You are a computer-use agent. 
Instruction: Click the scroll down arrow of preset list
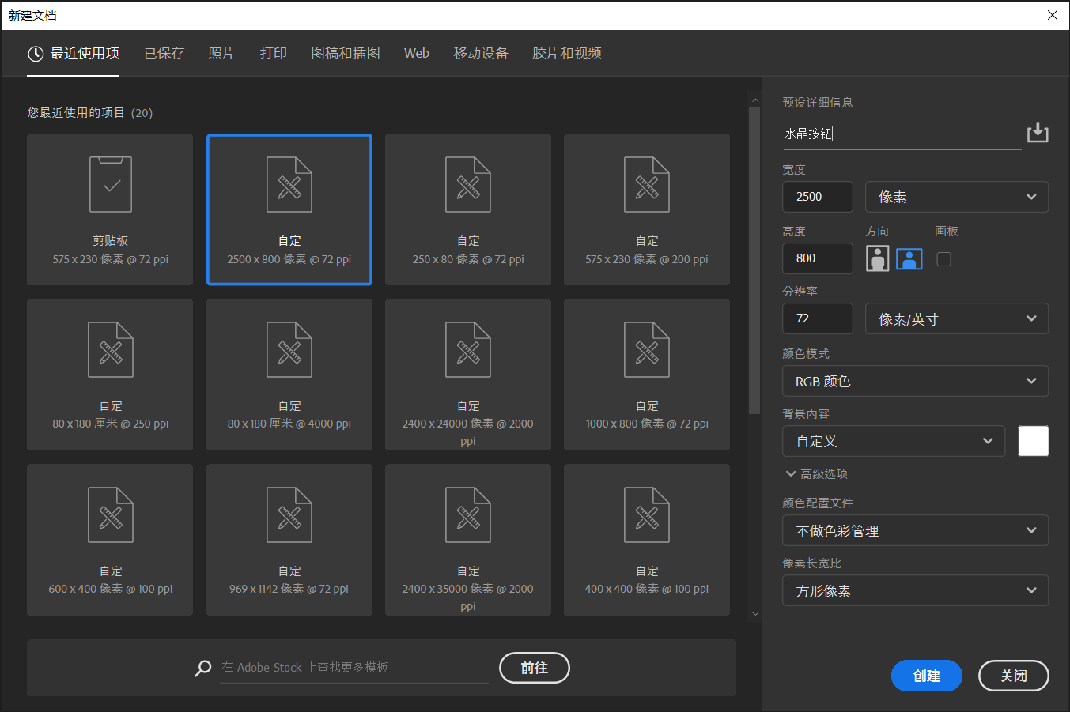754,614
